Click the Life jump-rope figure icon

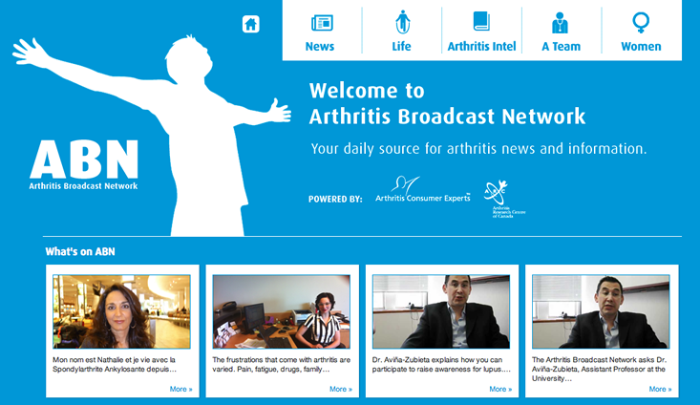coord(402,22)
